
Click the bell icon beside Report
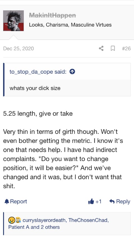[x=7, y=201]
